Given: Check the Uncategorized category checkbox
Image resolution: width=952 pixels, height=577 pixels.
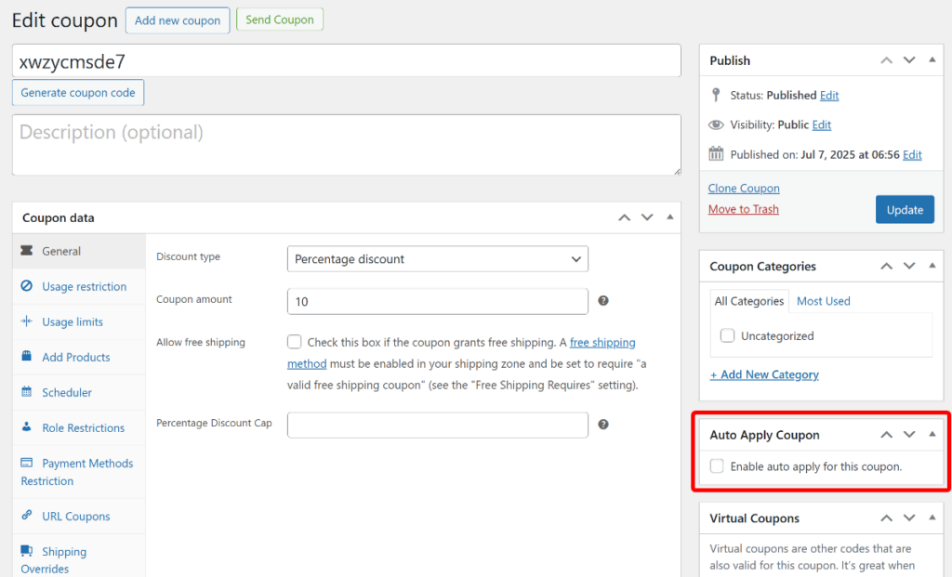Looking at the screenshot, I should point(726,335).
